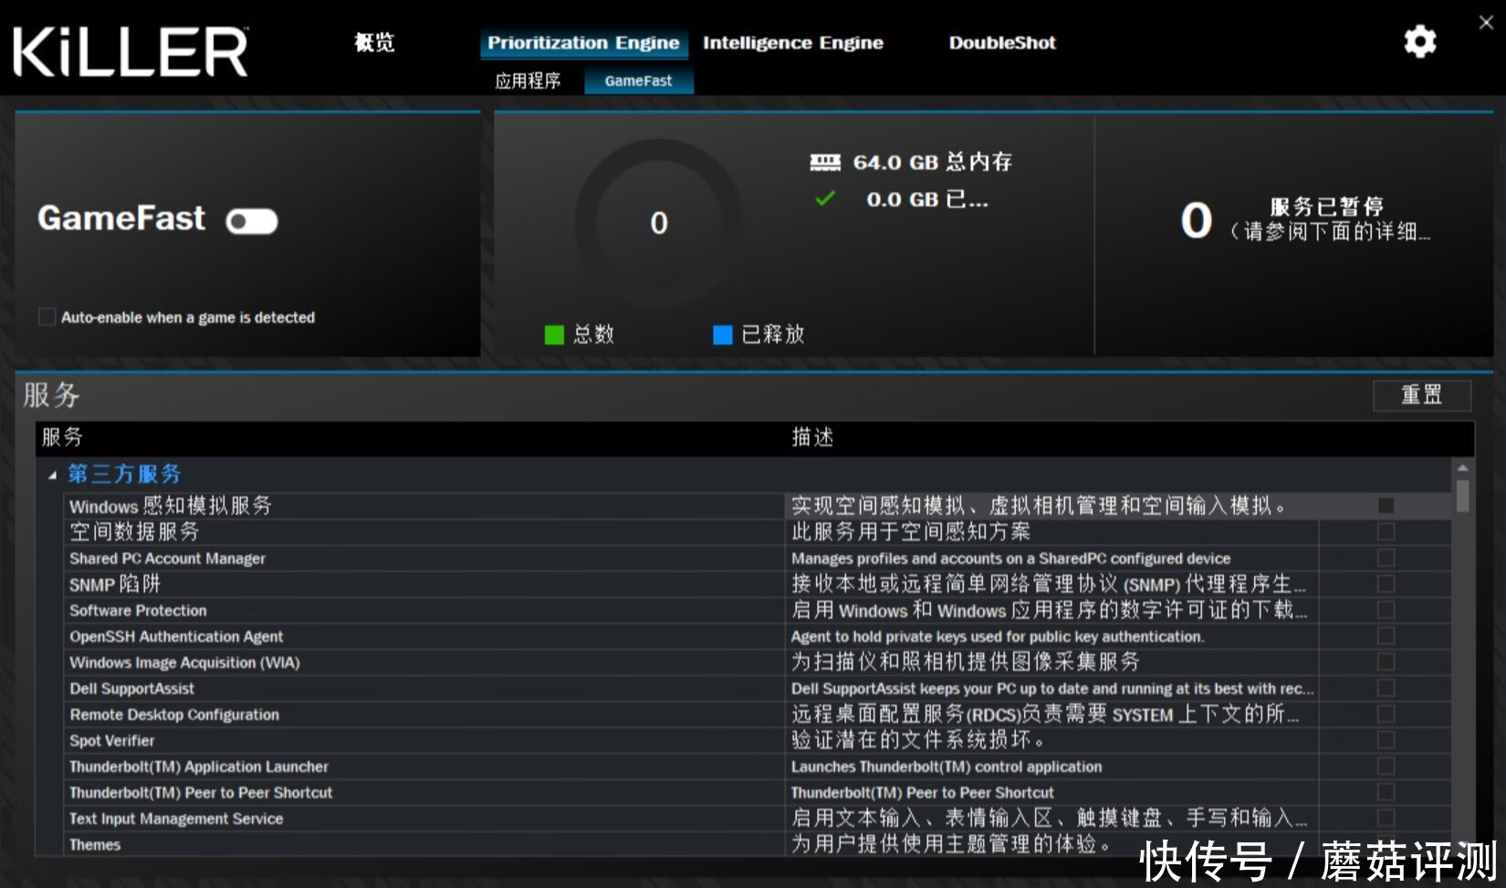Select Text Input Management Service row
Image resolution: width=1506 pixels, height=888 pixels.
[758, 819]
